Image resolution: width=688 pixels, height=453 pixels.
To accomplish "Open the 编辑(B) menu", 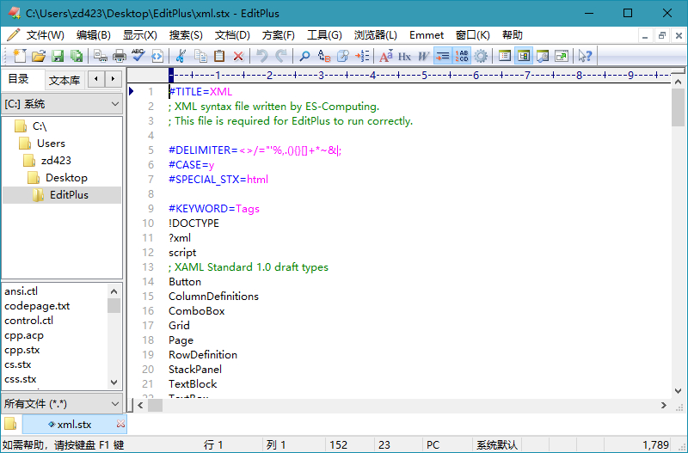I will (x=94, y=35).
